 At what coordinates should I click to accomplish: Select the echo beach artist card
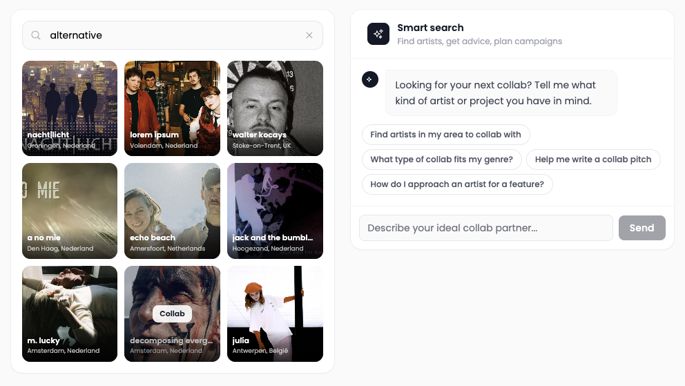tap(172, 211)
